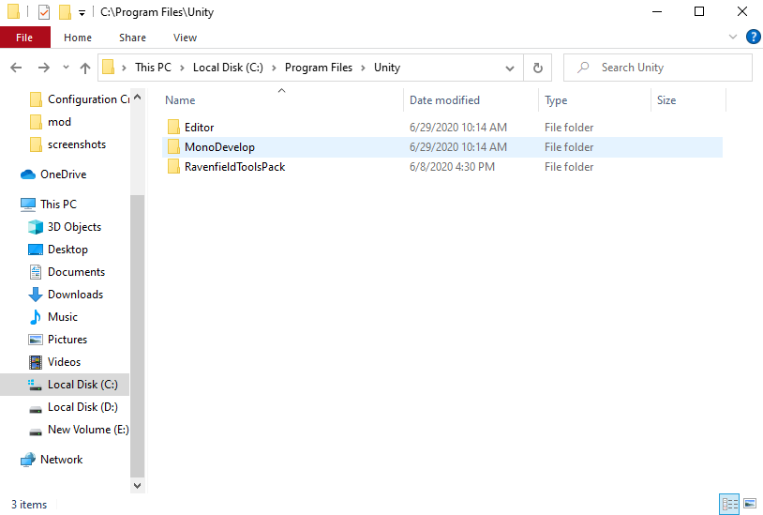
Task: Switch to Large icons view layout icon
Action: point(750,504)
